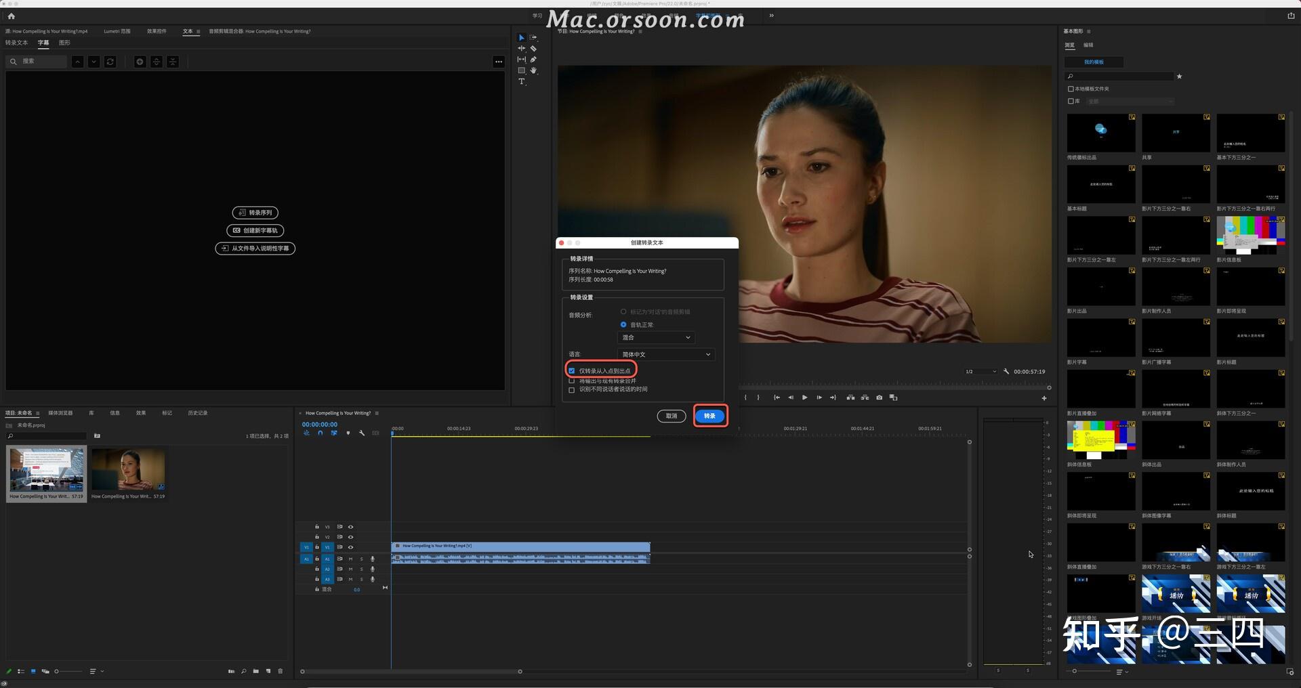The height and width of the screenshot is (688, 1301).
Task: Switch to the 效果控件 tab
Action: point(157,31)
